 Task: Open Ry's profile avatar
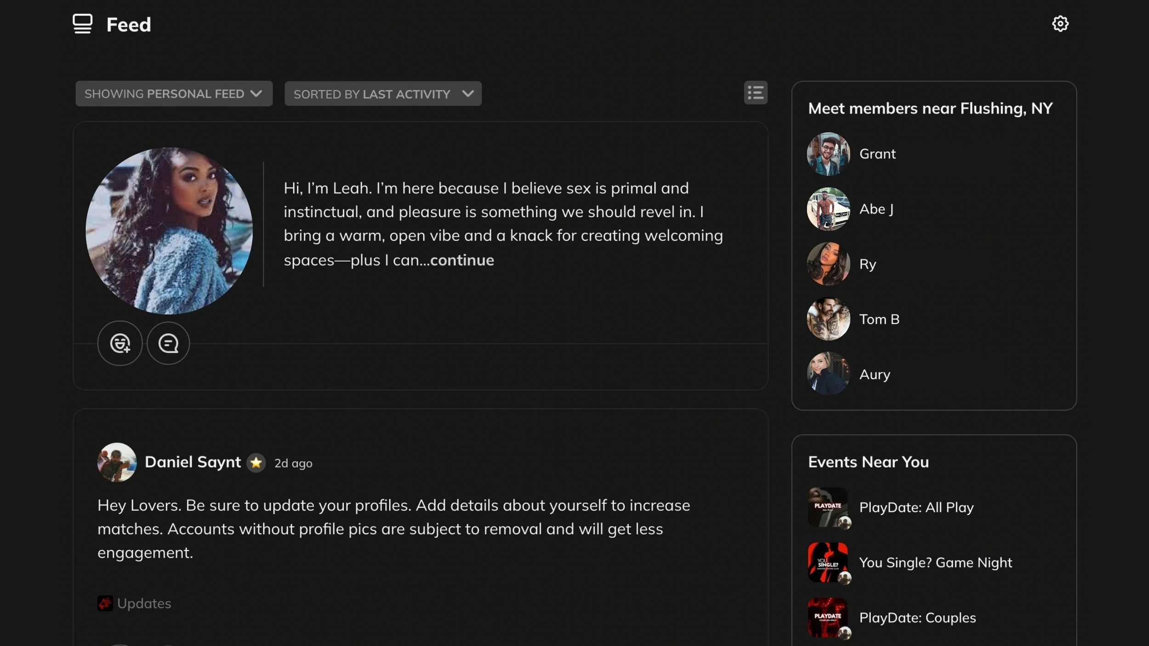coord(828,264)
